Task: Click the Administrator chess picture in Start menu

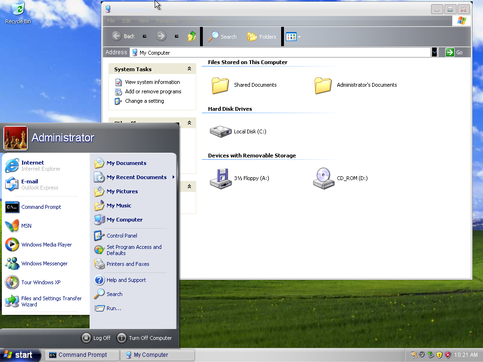Action: pos(16,138)
